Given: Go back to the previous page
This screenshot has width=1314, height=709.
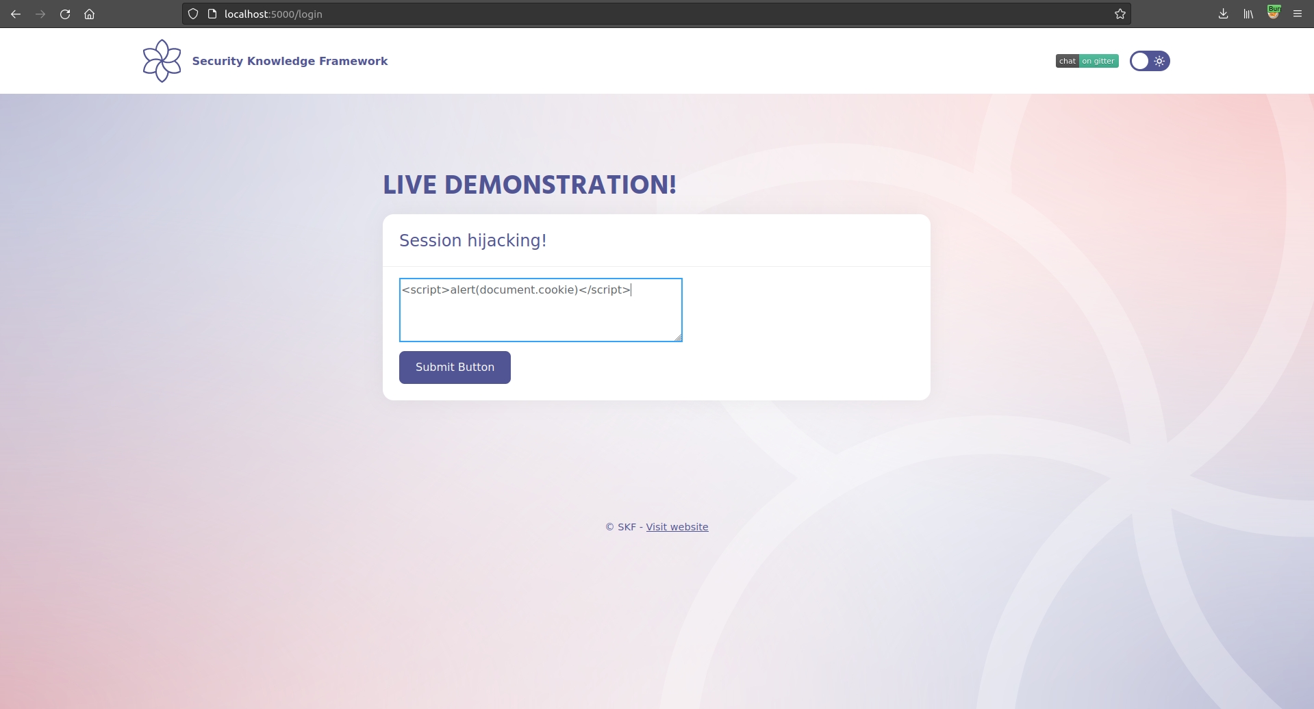Looking at the screenshot, I should pos(16,14).
